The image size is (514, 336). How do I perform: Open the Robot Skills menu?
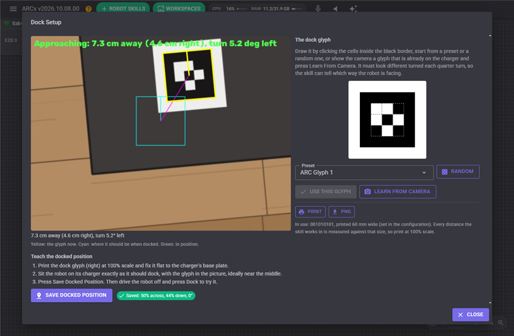123,9
